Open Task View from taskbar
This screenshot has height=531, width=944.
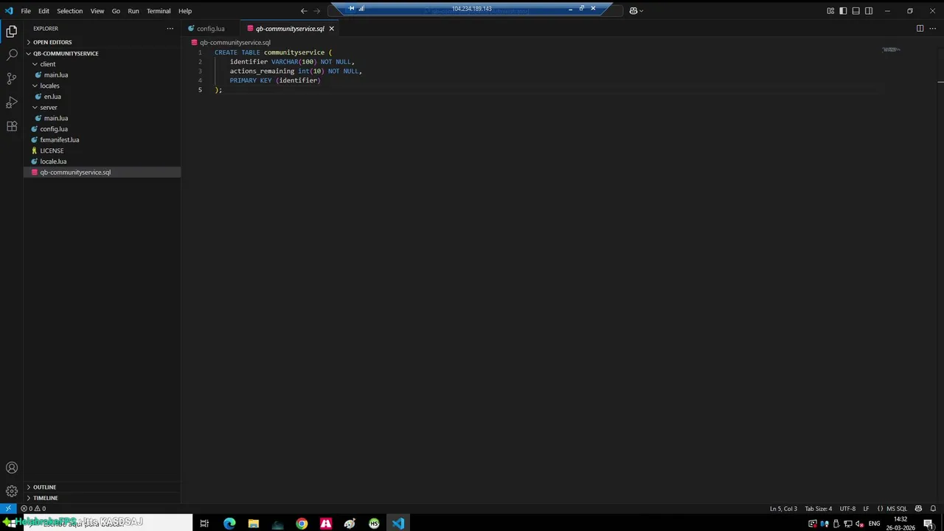pyautogui.click(x=204, y=524)
